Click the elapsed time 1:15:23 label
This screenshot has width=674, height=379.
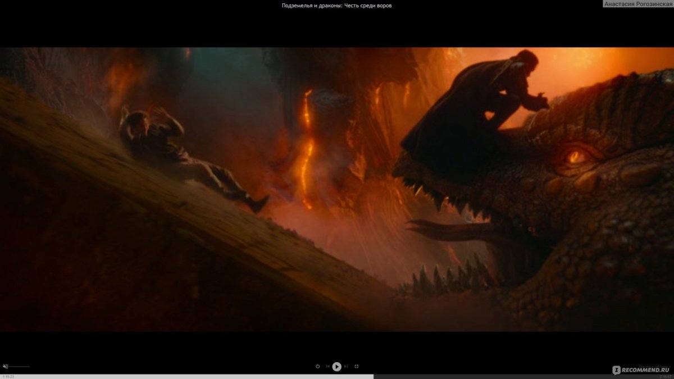point(8,377)
